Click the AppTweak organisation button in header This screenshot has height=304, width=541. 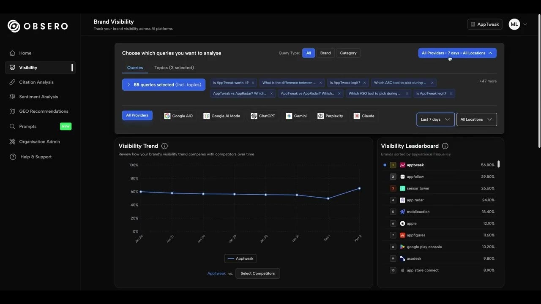(485, 24)
